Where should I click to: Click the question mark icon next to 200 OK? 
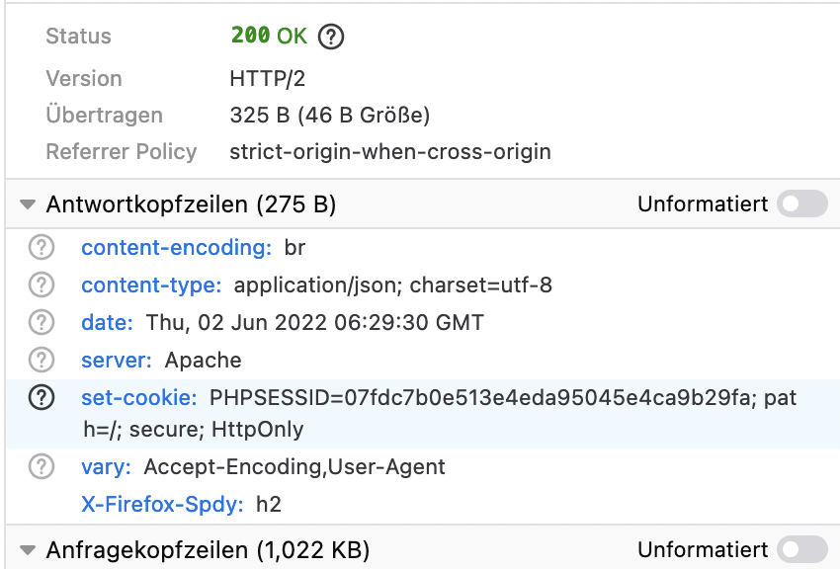pyautogui.click(x=331, y=36)
